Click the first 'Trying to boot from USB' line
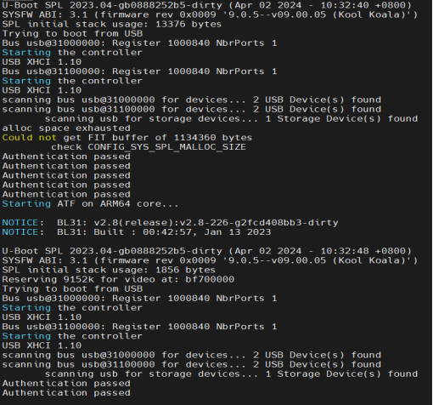Screen dimensions: 433x405 click(x=72, y=34)
